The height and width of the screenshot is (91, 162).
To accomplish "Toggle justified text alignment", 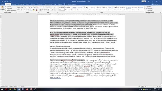I will tap(46, 10).
